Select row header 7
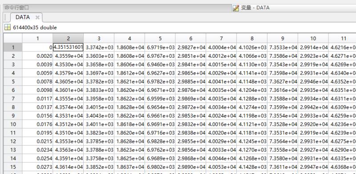The height and width of the screenshot is (174, 356). coord(13,99)
